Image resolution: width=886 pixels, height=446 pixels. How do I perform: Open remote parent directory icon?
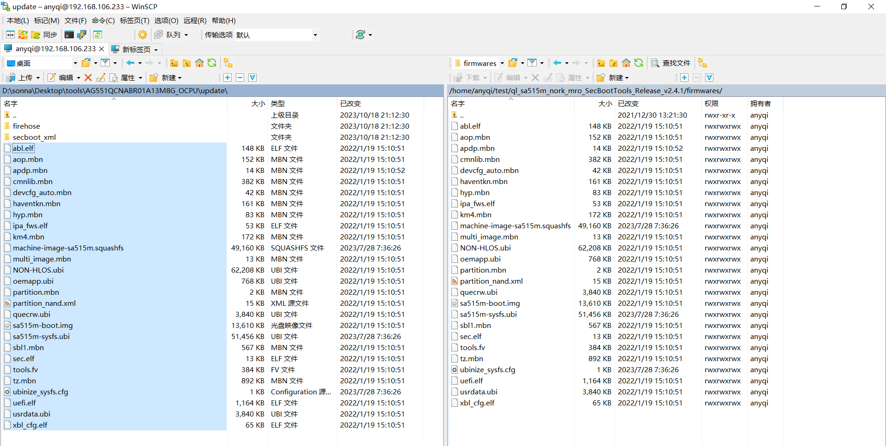(x=601, y=63)
